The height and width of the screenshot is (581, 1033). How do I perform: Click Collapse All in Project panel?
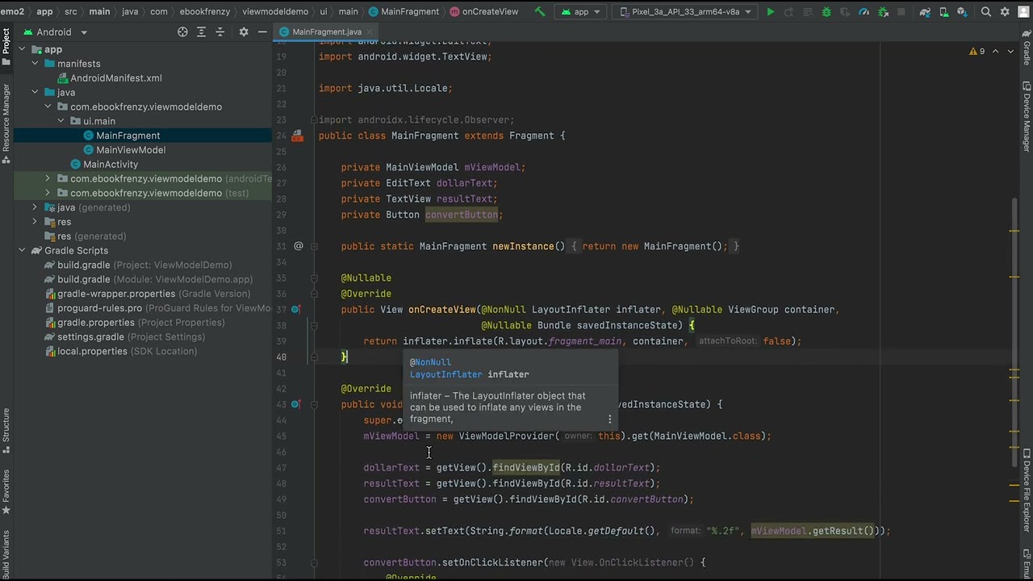coord(220,31)
